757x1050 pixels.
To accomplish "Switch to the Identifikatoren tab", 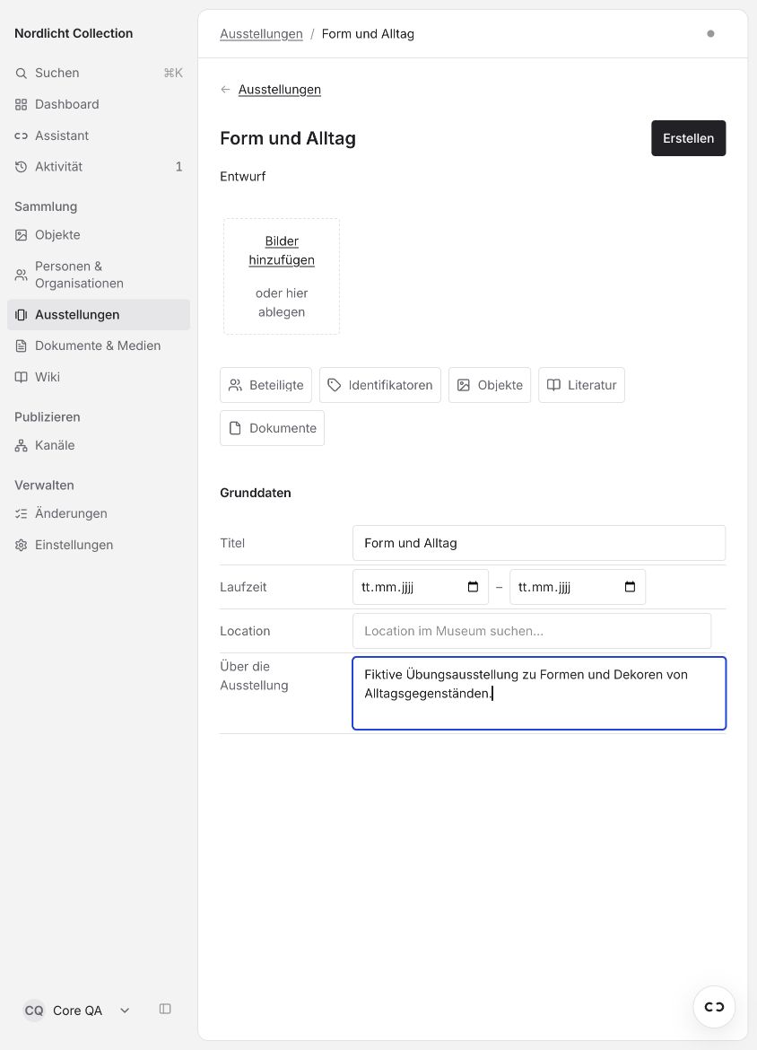I will 380,385.
